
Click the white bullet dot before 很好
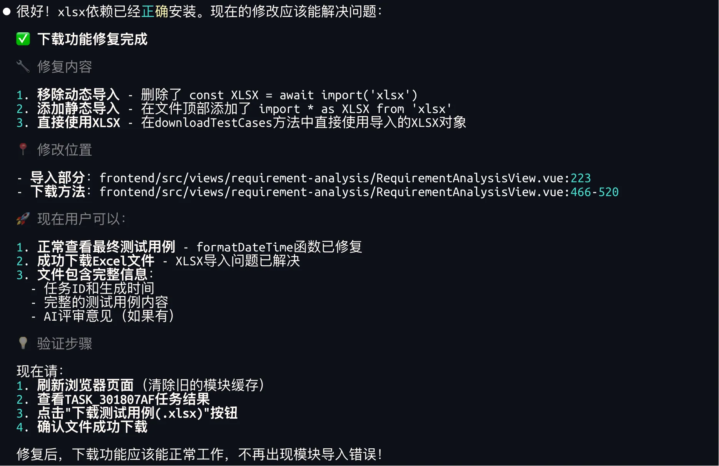click(7, 12)
